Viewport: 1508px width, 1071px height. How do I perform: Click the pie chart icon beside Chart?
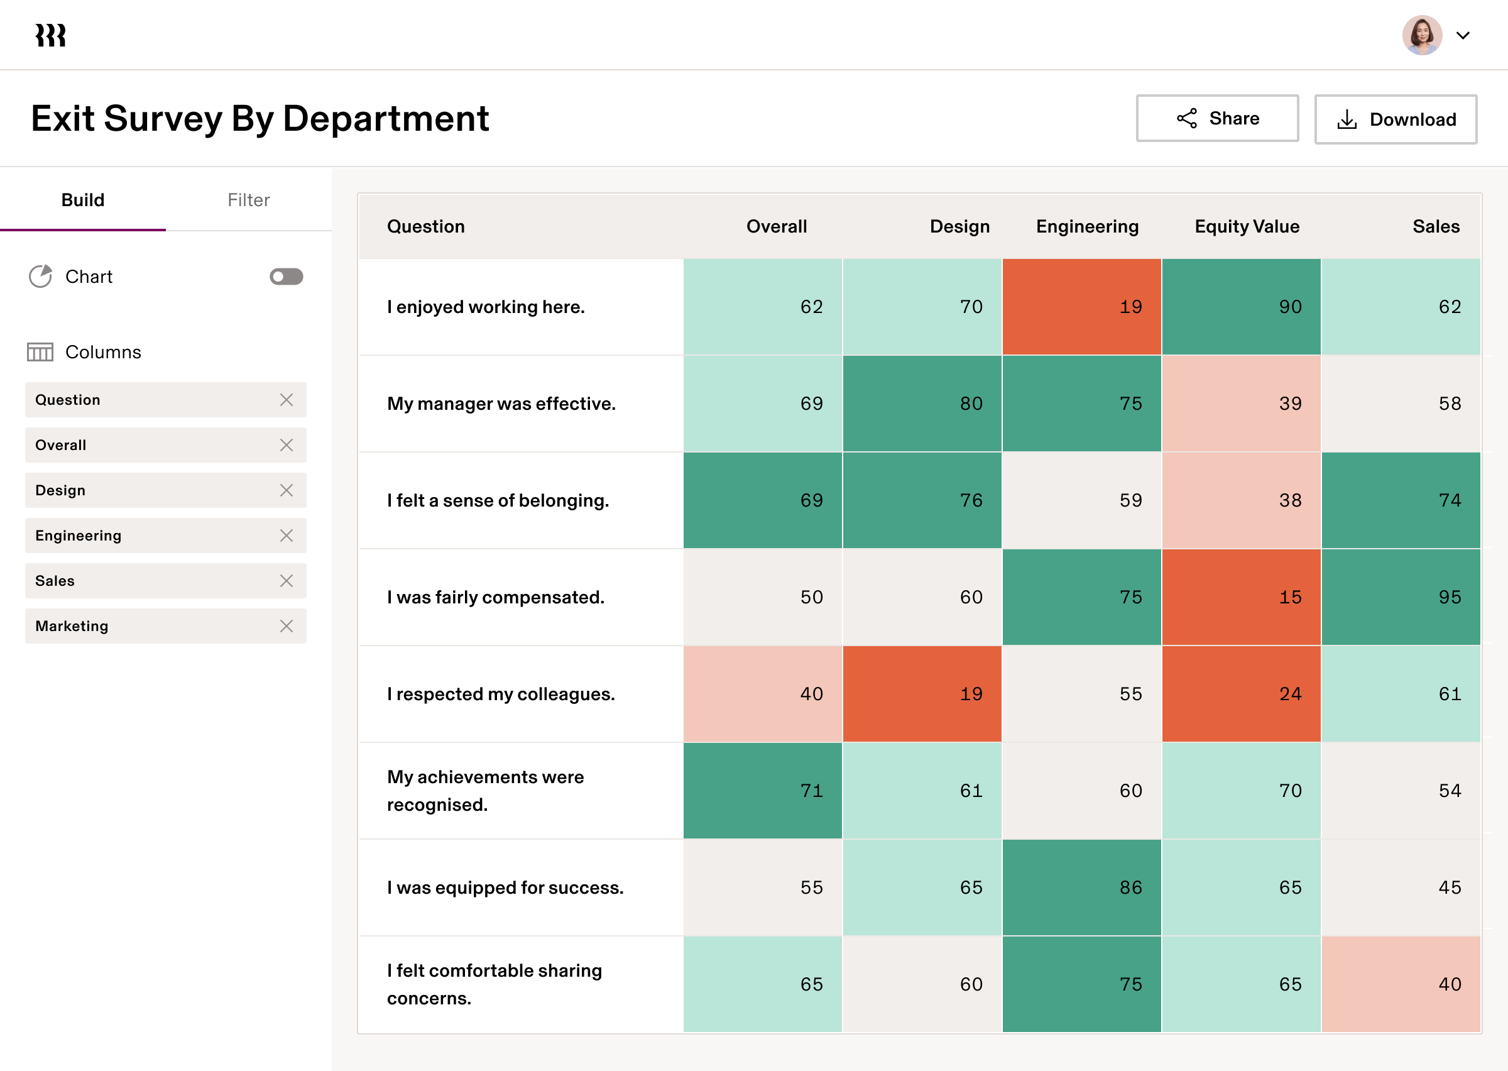tap(40, 277)
